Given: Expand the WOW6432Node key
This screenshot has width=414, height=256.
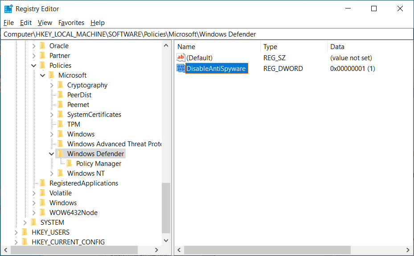Looking at the screenshot, I should tap(34, 213).
